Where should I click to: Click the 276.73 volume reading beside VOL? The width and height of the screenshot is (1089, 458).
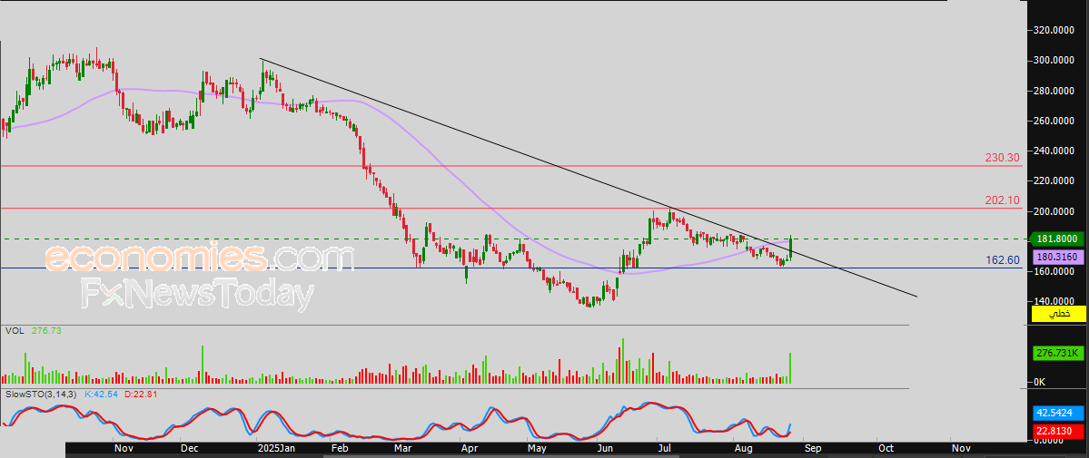(x=47, y=331)
